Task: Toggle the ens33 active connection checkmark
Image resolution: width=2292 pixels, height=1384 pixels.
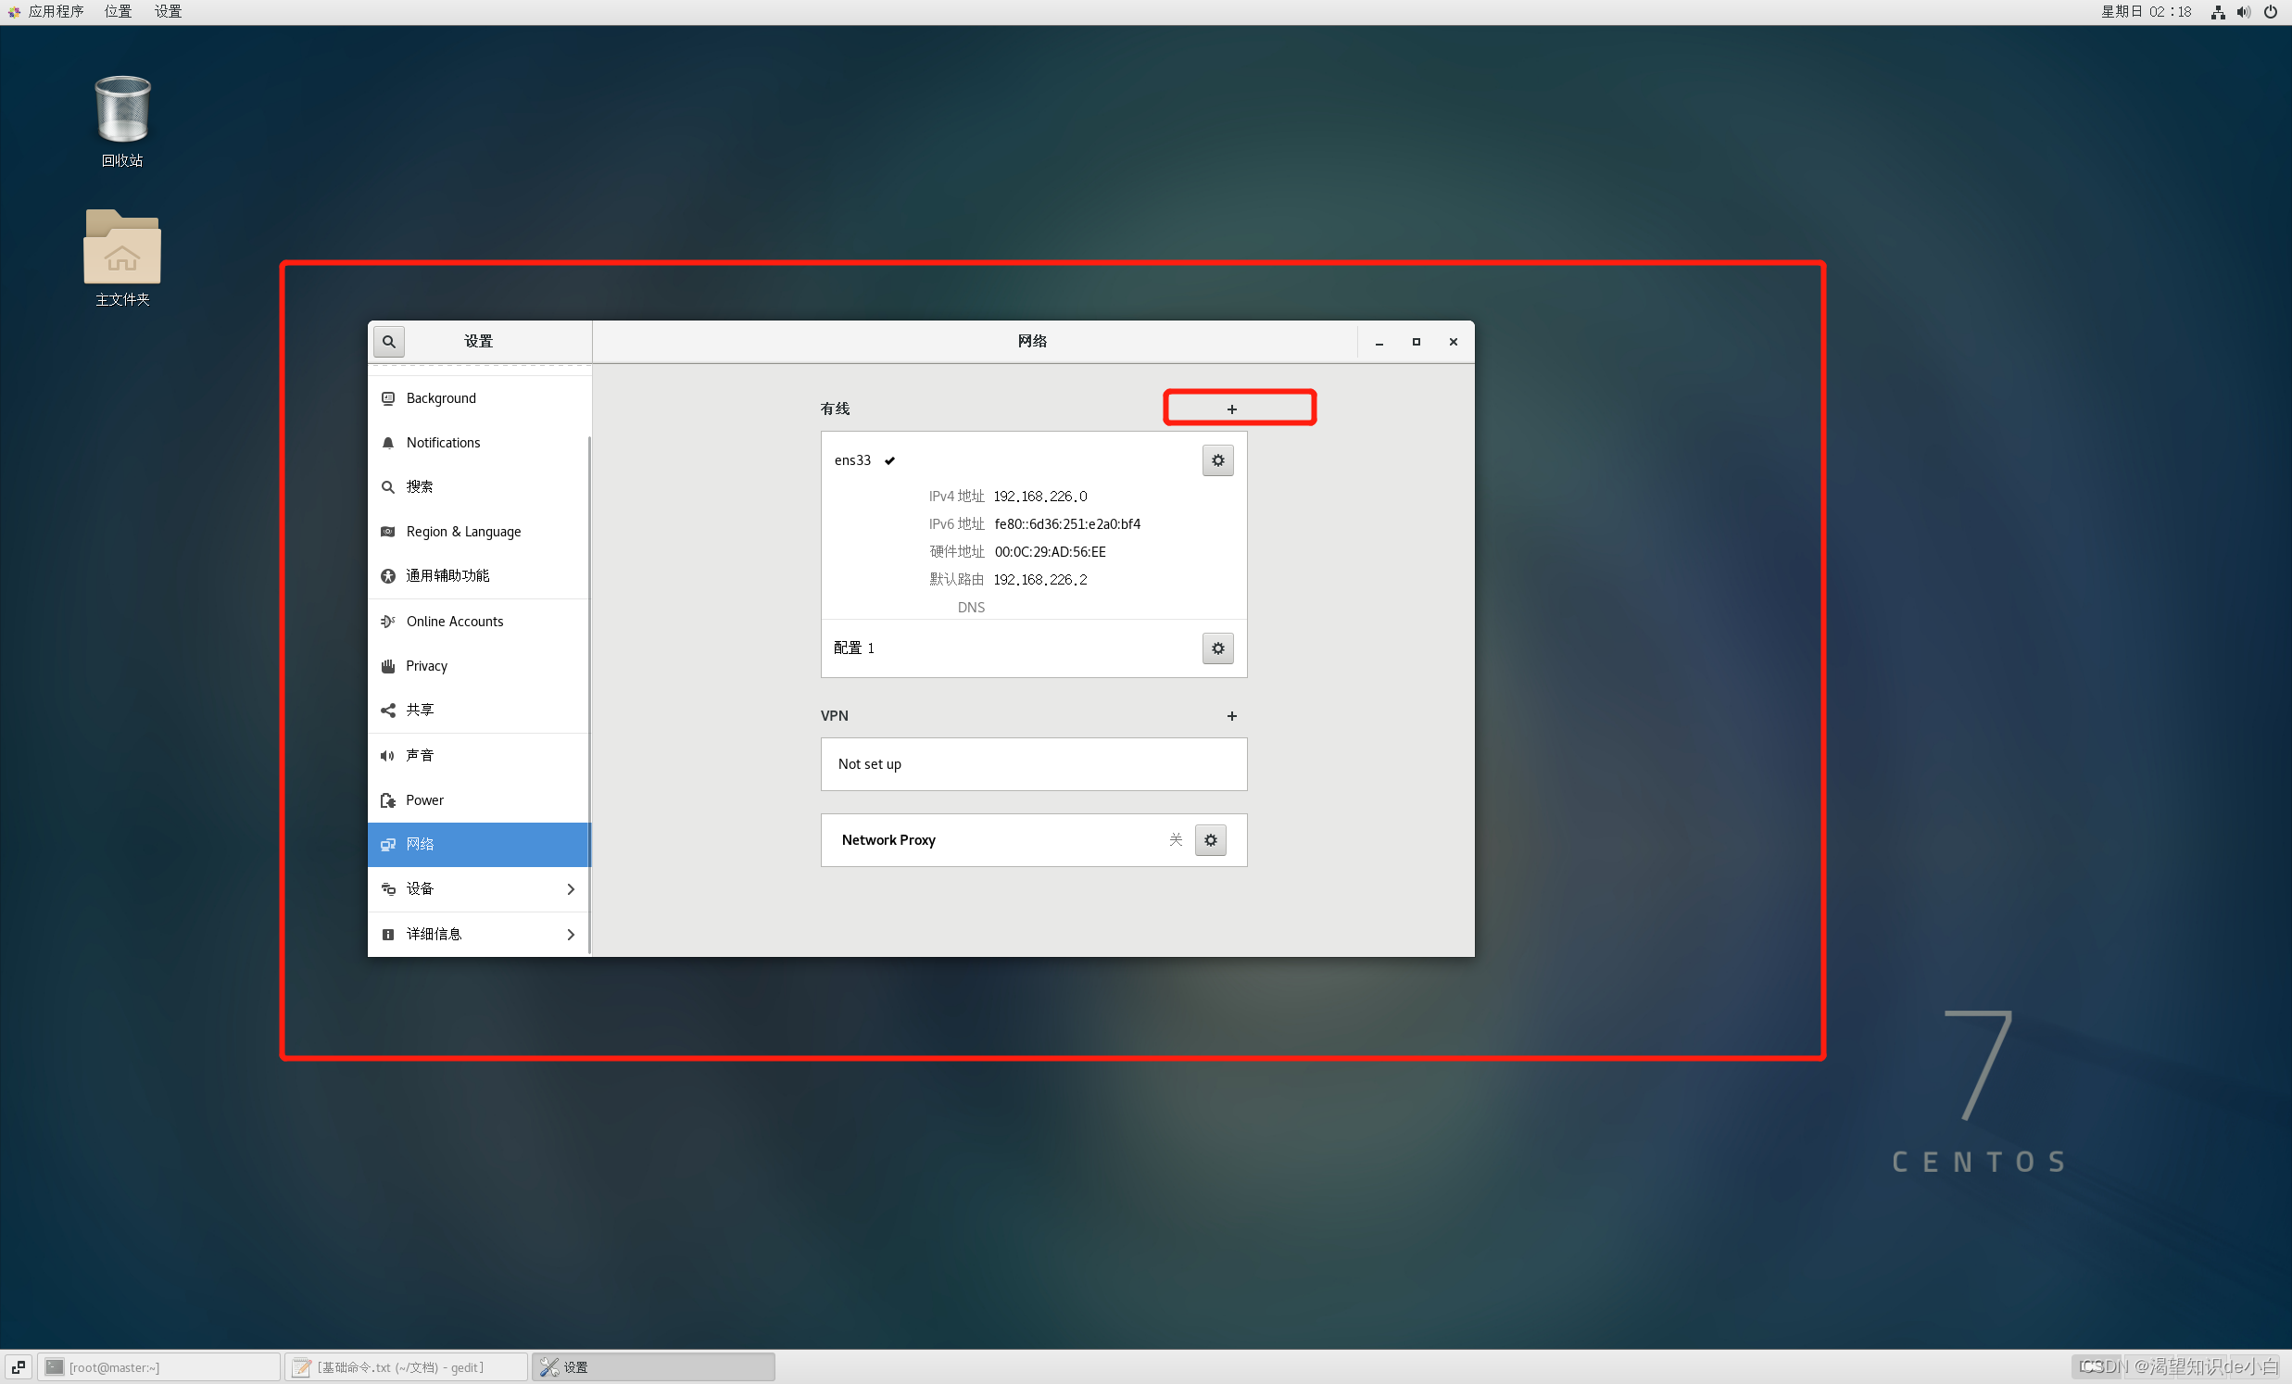Action: 892,460
